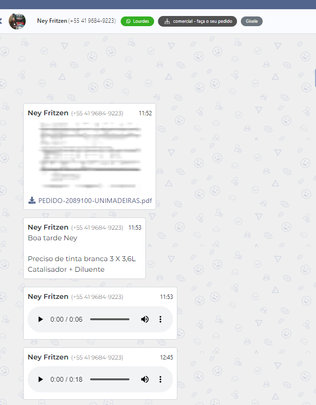Play the 0:06 audio message
Screen dimensions: 316x405
pos(41,319)
